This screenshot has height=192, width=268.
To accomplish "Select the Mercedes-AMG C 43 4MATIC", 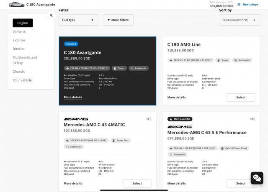I will click(x=137, y=183).
